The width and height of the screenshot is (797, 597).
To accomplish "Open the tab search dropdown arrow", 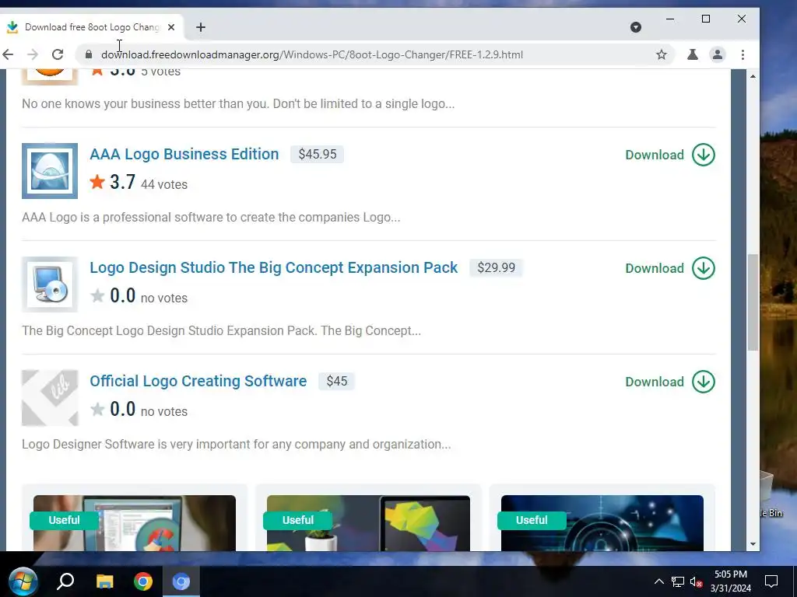I will pyautogui.click(x=635, y=27).
